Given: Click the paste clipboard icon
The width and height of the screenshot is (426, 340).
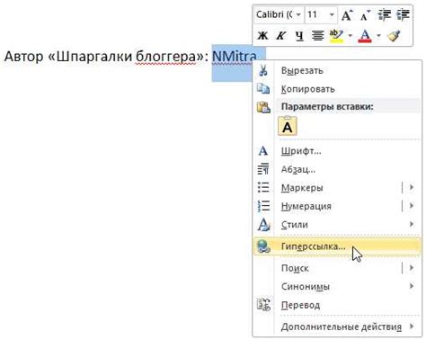Looking at the screenshot, I should point(263,107).
